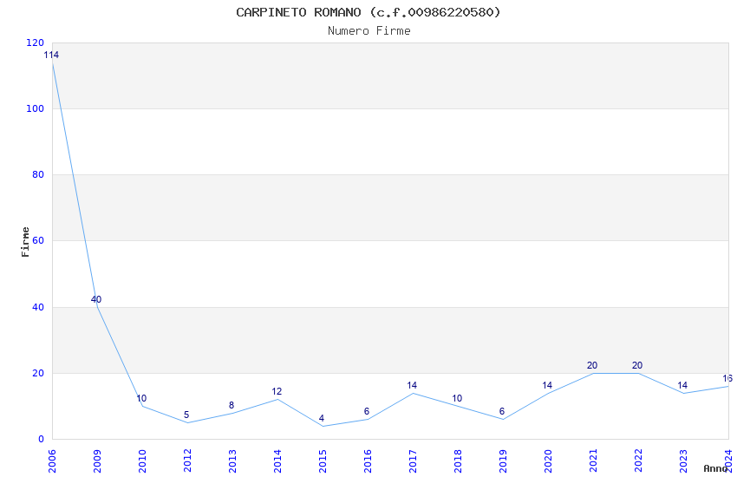The width and height of the screenshot is (737, 477).
Task: Click the data label 4 for 2015
Action: 322,418
